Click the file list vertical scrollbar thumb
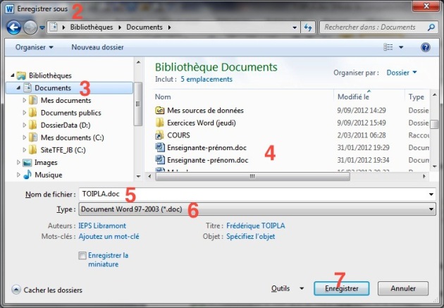 (x=434, y=124)
